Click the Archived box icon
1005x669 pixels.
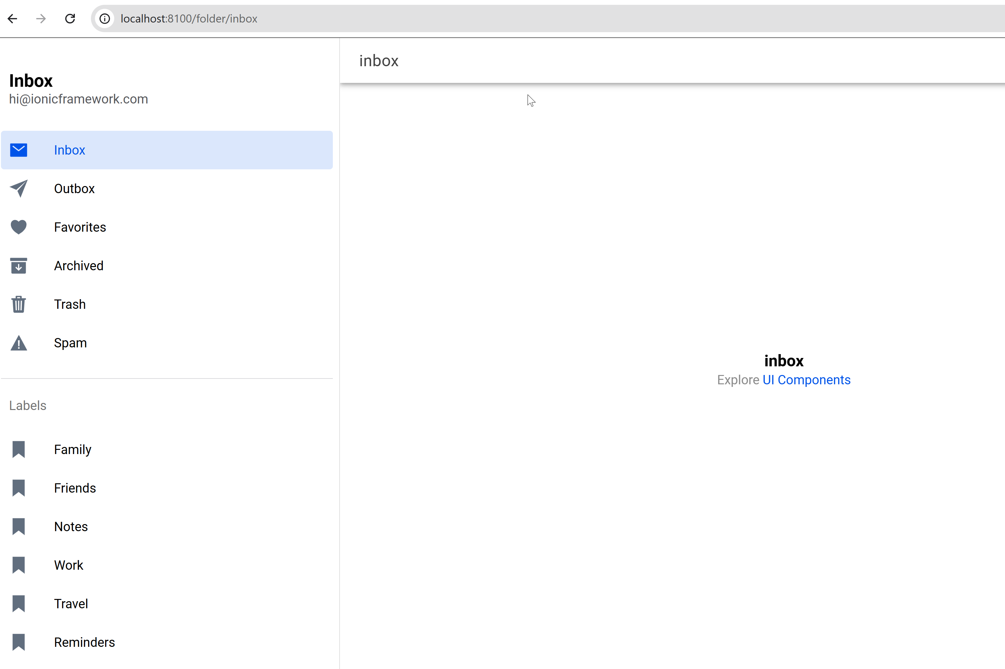[19, 266]
